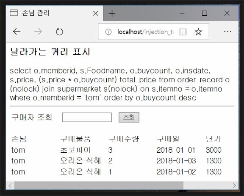This screenshot has width=244, height=196.
Task: Click the horizontal scrollbar thumb
Action: [99, 185]
